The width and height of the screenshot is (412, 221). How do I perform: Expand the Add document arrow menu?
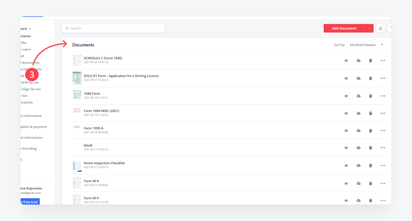click(369, 28)
